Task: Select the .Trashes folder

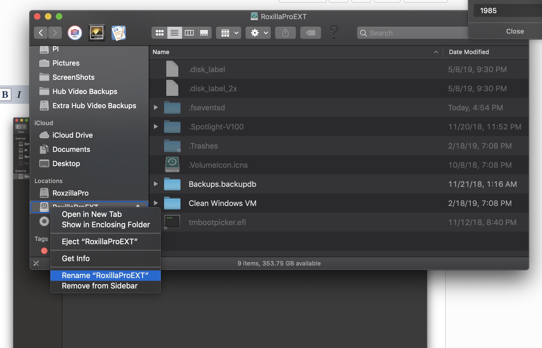Action: 339,146
